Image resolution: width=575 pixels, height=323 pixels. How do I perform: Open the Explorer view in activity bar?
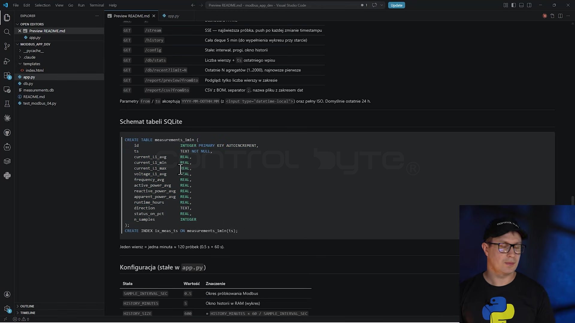click(x=7, y=18)
